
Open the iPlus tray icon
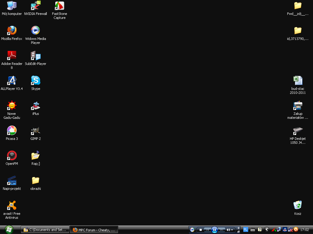coord(285,230)
